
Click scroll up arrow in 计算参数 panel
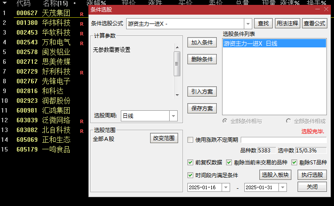tap(177, 47)
